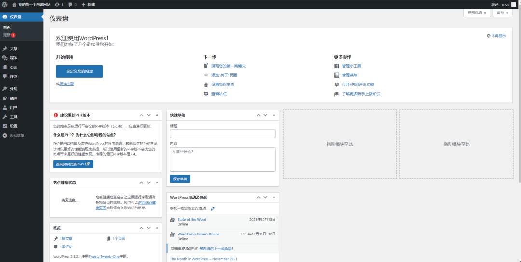
Task: Click the pin icon beside 1篇文章
Action: click(56, 239)
